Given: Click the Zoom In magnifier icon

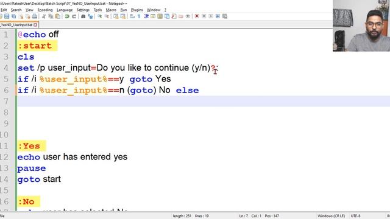Looking at the screenshot, I should [x=99, y=16].
